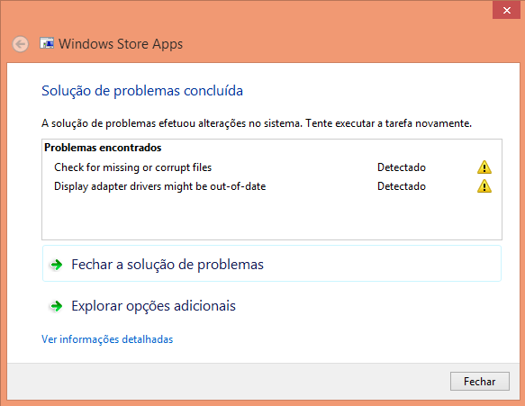Click the message about alterações no sistema
The image size is (525, 406).
pyautogui.click(x=257, y=123)
